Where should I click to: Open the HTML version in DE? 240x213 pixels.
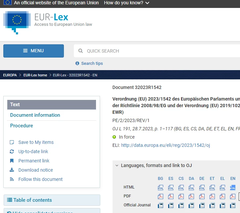tap(202, 188)
